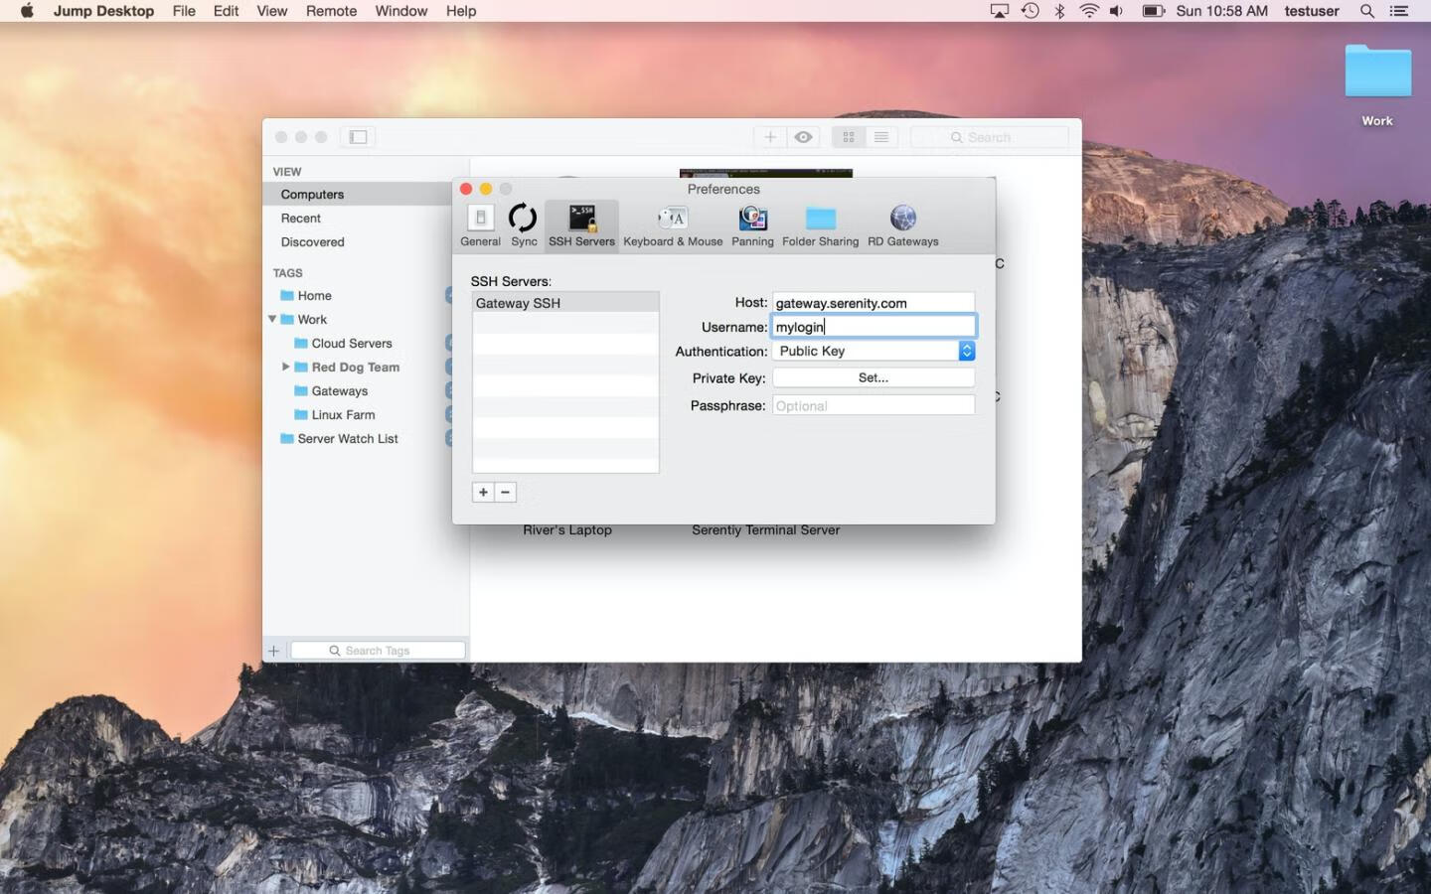The width and height of the screenshot is (1431, 894).
Task: Remove the selected SSH server with minus button
Action: tap(505, 493)
